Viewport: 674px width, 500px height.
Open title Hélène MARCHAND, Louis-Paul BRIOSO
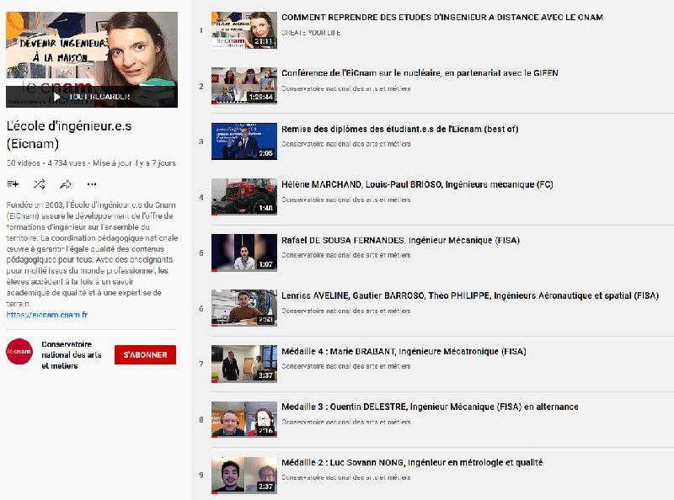[x=417, y=184]
